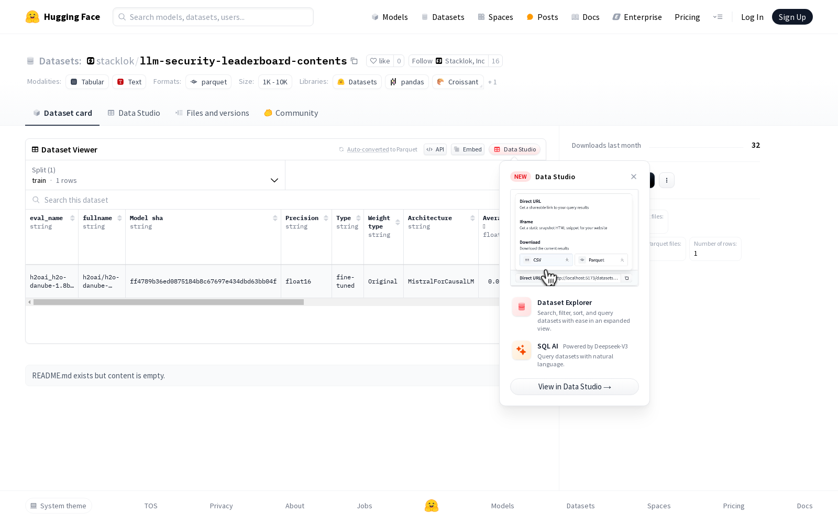Open Posts in top navigation
The width and height of the screenshot is (838, 524).
click(542, 17)
